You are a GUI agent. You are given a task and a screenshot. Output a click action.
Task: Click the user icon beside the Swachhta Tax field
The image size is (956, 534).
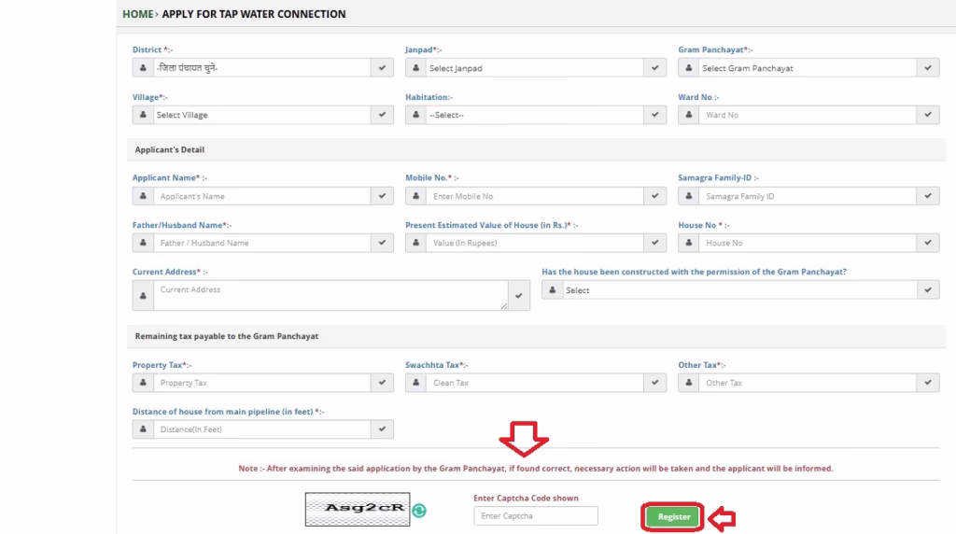[415, 383]
